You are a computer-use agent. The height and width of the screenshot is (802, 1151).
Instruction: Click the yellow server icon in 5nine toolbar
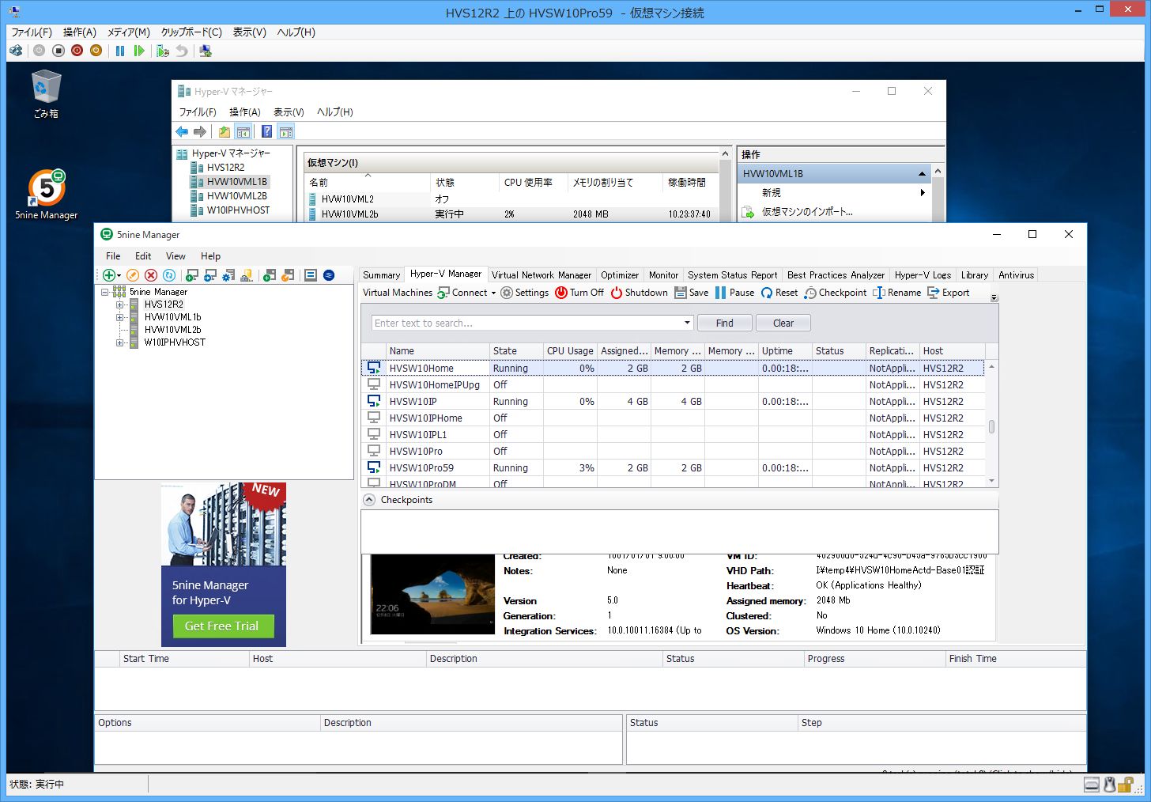[247, 275]
